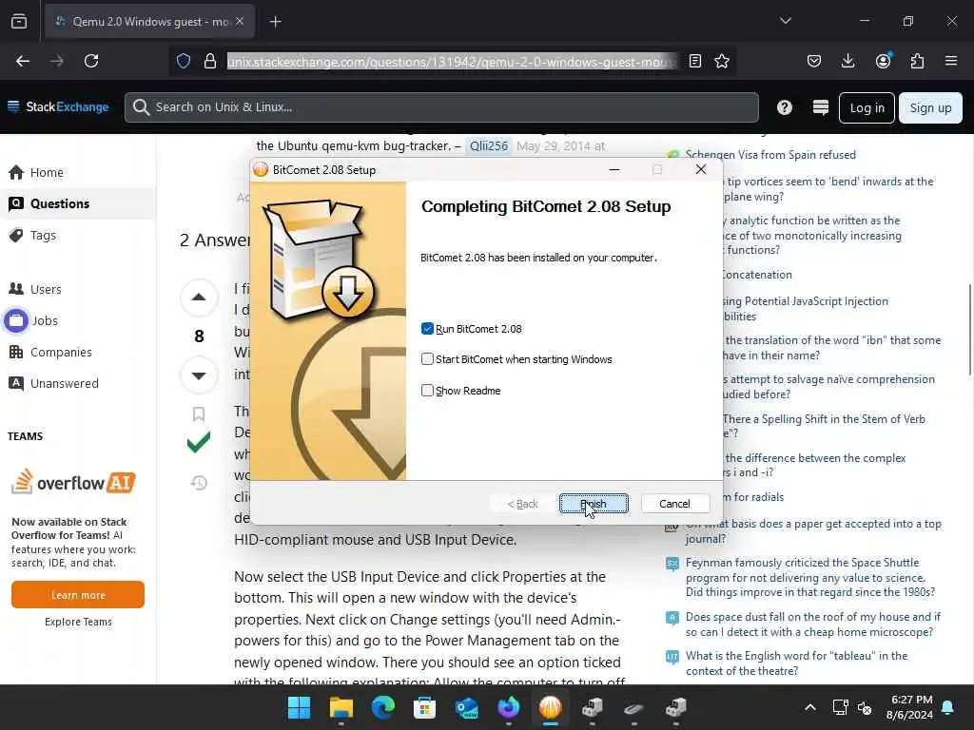974x730 pixels.
Task: Focus the Search on Unix & Linux field
Action: [441, 107]
